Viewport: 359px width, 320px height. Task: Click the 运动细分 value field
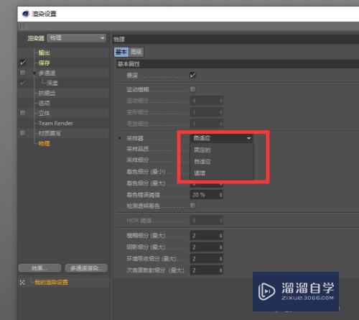[205, 101]
